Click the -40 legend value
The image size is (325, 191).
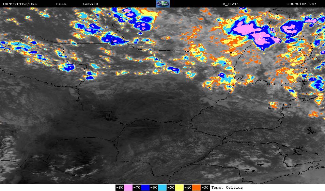pos(188,188)
